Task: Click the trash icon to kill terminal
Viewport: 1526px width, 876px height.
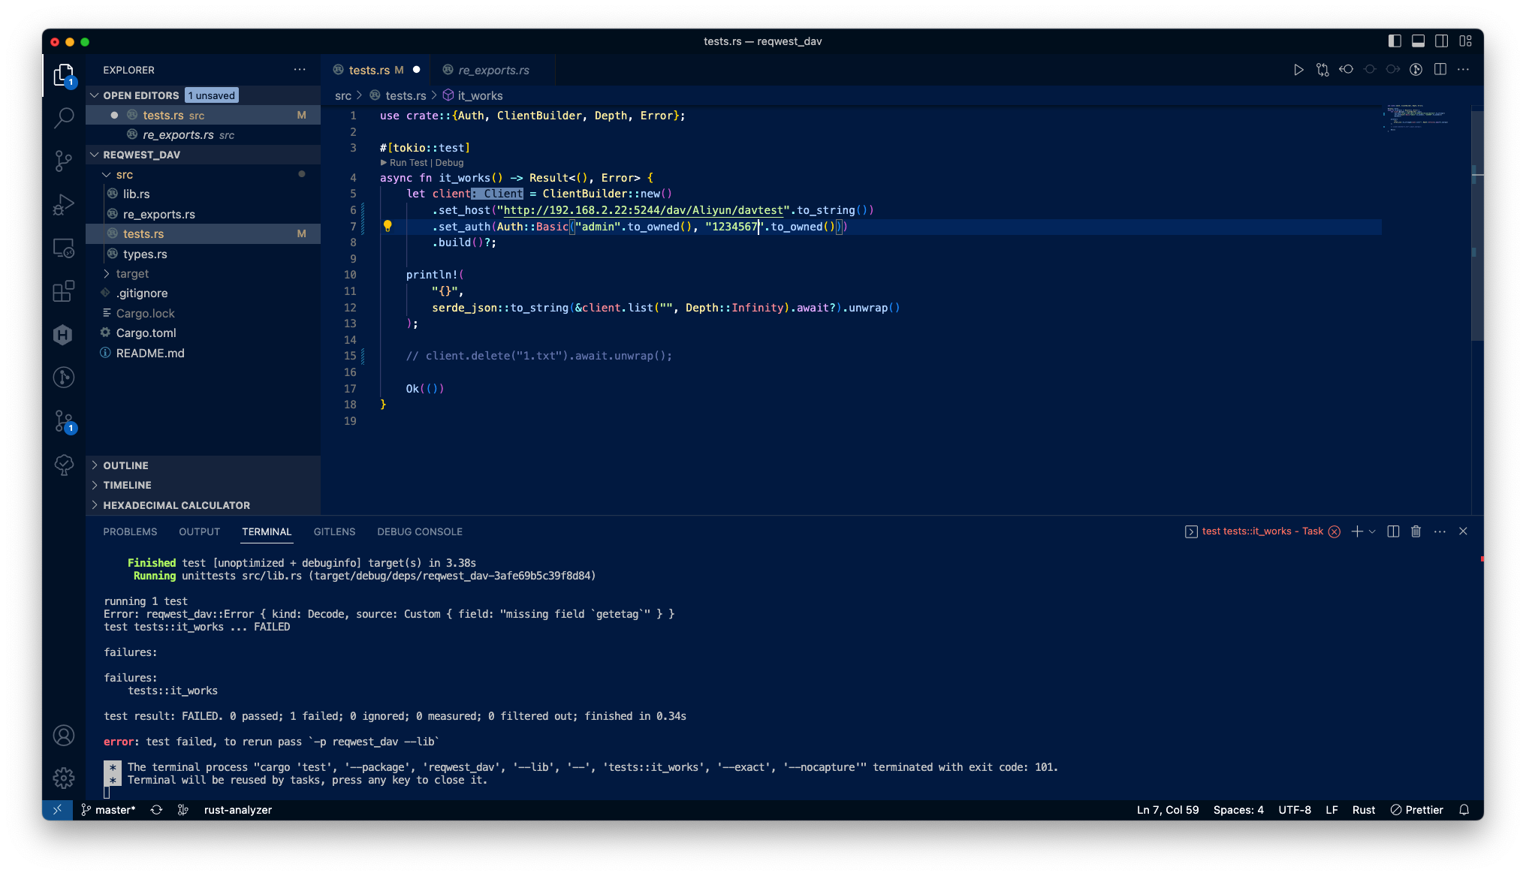Action: (x=1416, y=531)
